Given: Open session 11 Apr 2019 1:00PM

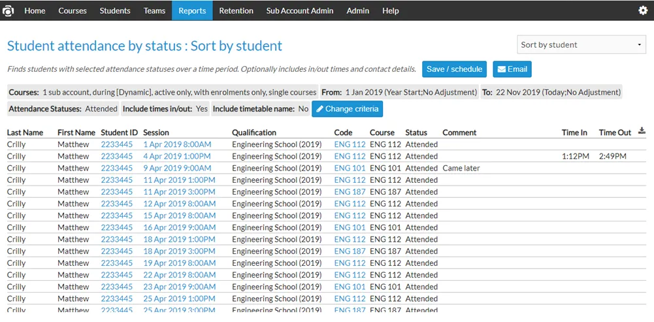Looking at the screenshot, I should point(180,180).
